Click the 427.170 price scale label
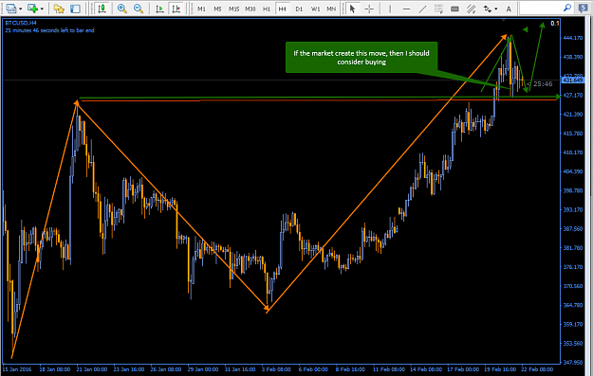Screen dimensions: 593x376 [573, 95]
